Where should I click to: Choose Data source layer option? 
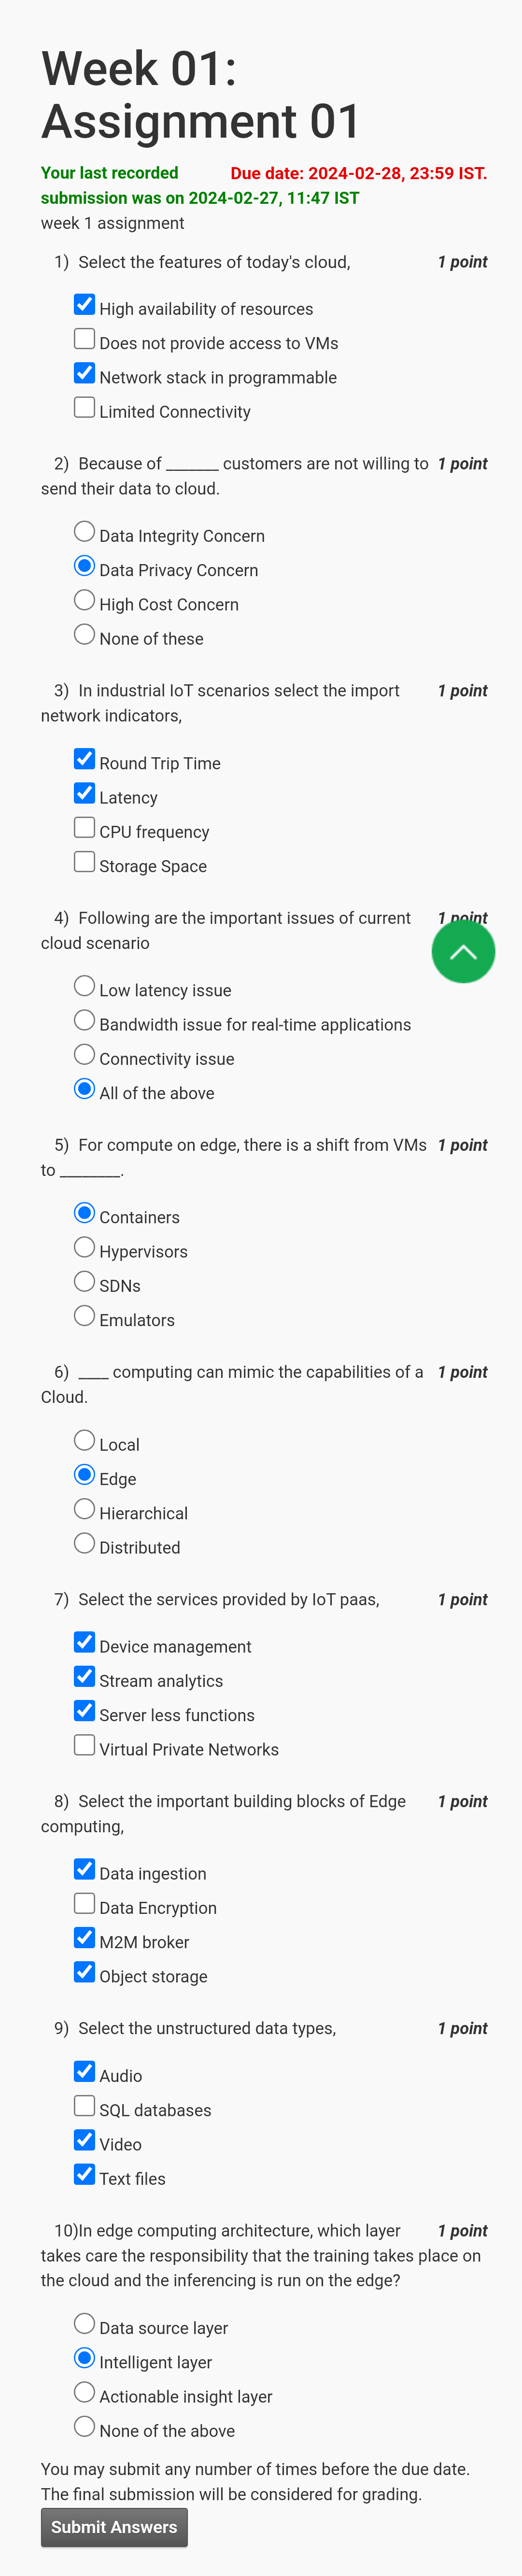85,2324
